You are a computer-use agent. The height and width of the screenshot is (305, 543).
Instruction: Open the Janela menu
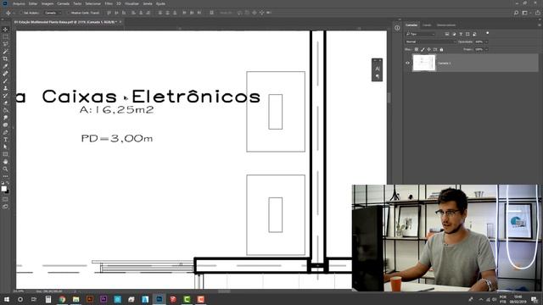coord(148,3)
